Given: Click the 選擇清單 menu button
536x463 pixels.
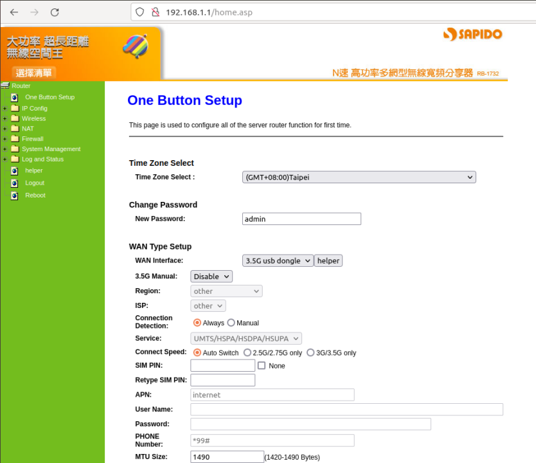Looking at the screenshot, I should pos(33,73).
